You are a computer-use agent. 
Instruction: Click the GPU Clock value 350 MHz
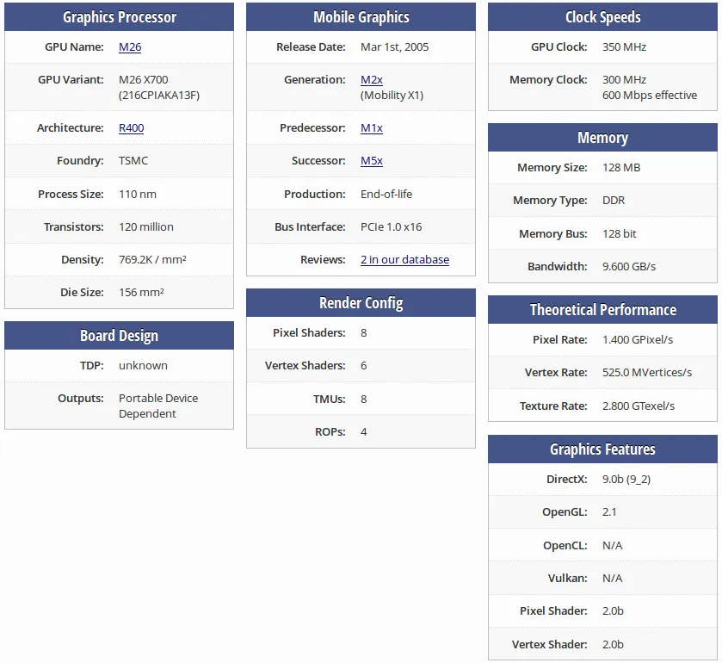pyautogui.click(x=624, y=47)
